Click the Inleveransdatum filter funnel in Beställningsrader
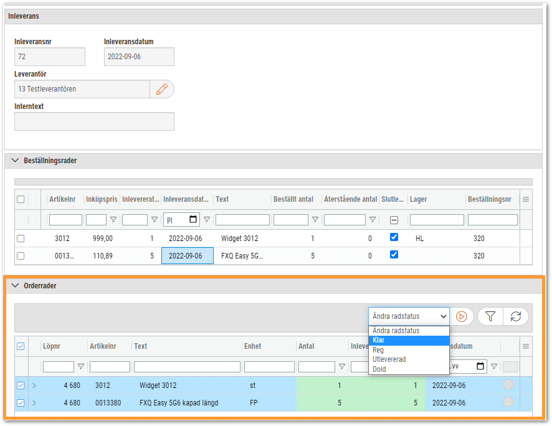Screen dimensions: 552x426 pos(207,219)
